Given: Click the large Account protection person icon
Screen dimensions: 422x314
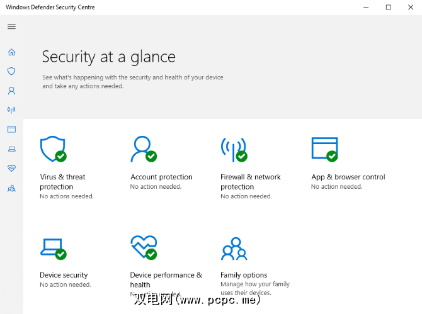Looking at the screenshot, I should pyautogui.click(x=142, y=149).
